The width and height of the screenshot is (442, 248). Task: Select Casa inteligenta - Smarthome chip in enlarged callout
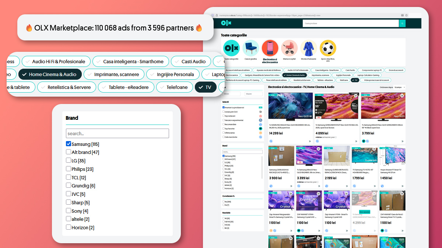click(x=130, y=62)
